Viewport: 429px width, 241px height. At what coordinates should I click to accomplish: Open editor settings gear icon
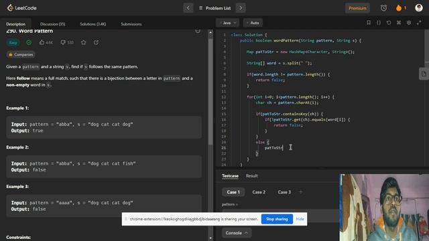point(409,23)
